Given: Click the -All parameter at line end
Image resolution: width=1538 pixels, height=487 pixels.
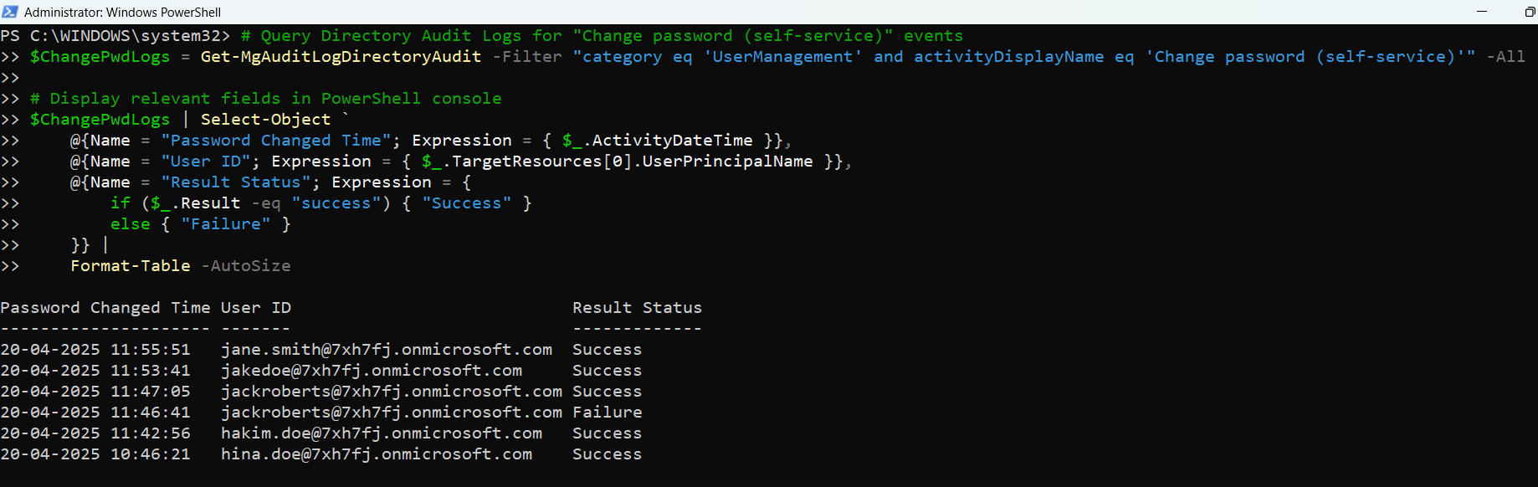Looking at the screenshot, I should click(x=1510, y=57).
